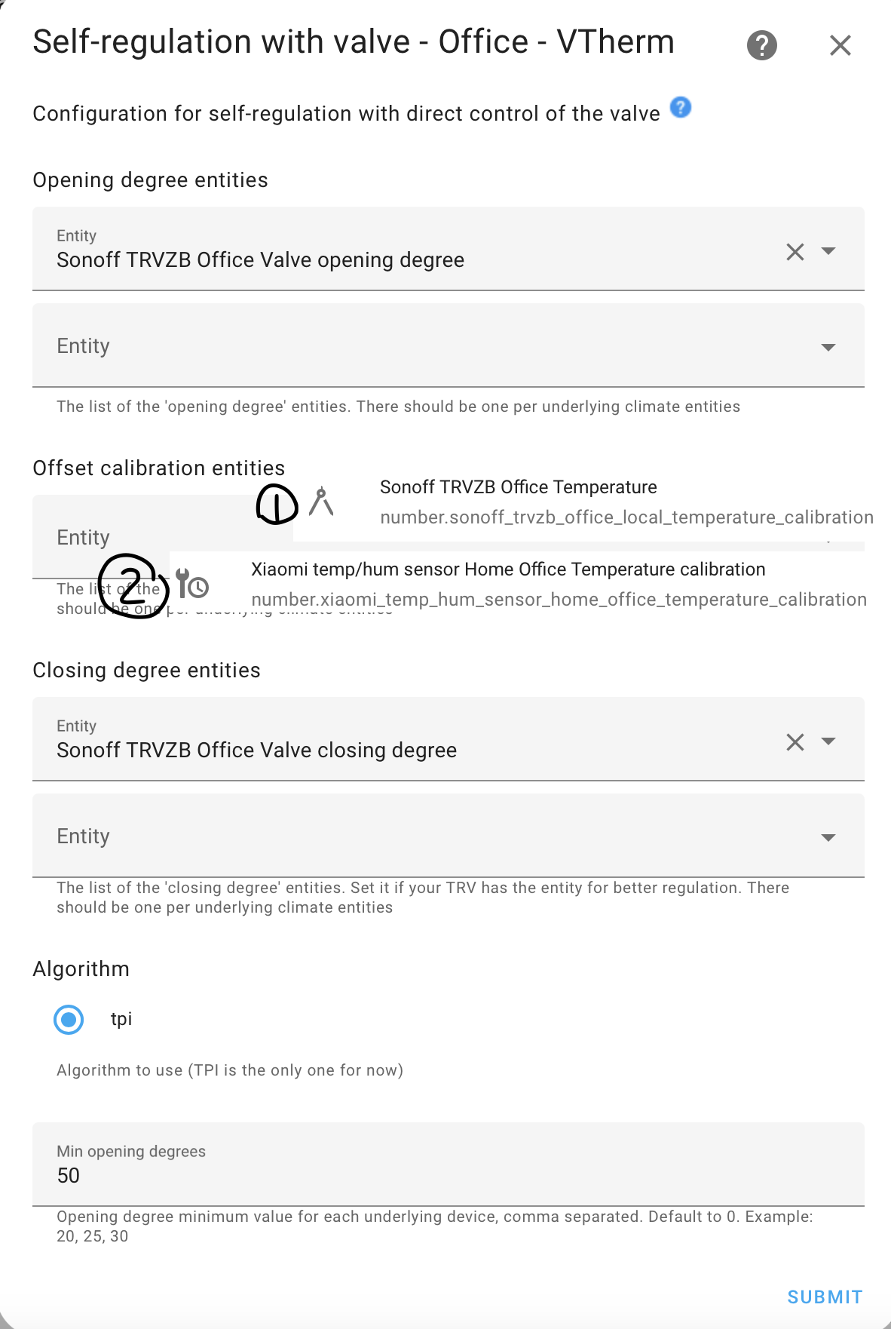Viewport: 891px width, 1329px height.
Task: Open the blue help icon beside the configuration description
Action: click(x=680, y=108)
